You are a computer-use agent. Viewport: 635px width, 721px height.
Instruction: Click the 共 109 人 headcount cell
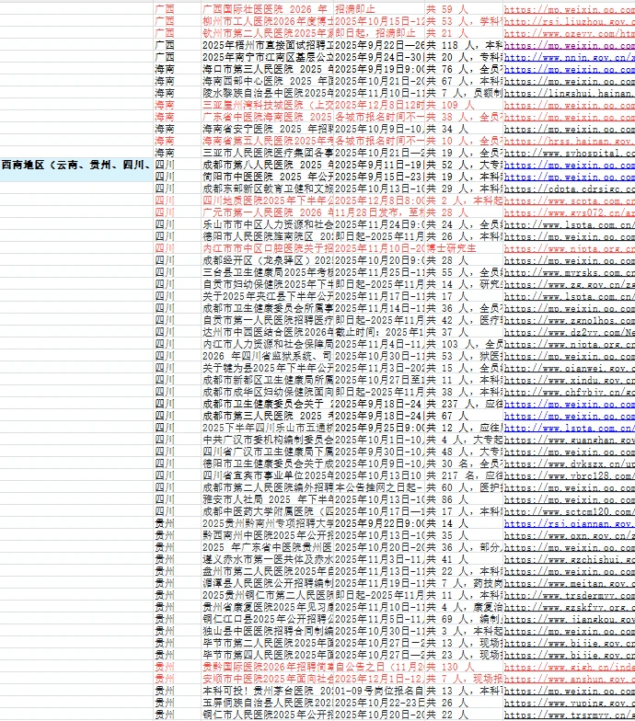click(464, 105)
